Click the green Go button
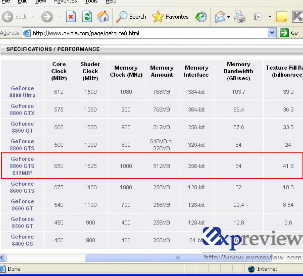The image size is (303, 276). (289, 33)
